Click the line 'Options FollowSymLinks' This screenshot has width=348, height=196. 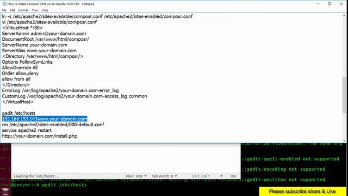click(27, 62)
